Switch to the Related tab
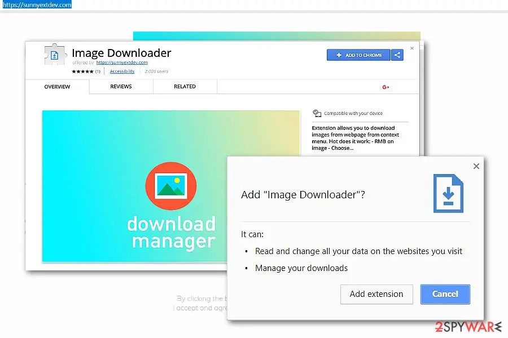The width and height of the screenshot is (508, 338). point(185,86)
